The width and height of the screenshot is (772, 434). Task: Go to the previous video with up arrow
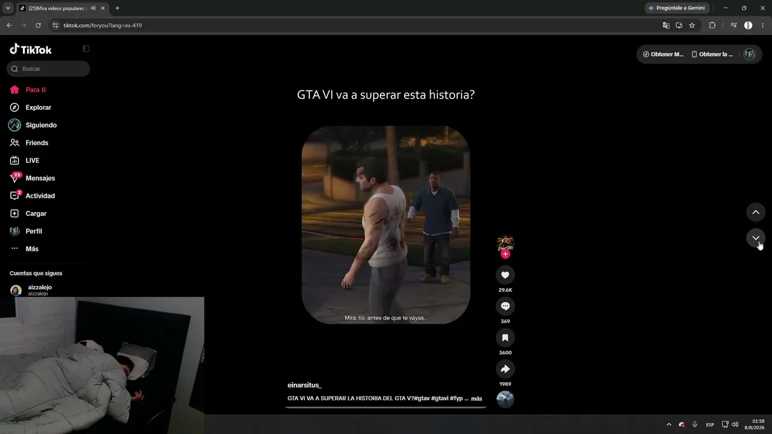tap(756, 212)
